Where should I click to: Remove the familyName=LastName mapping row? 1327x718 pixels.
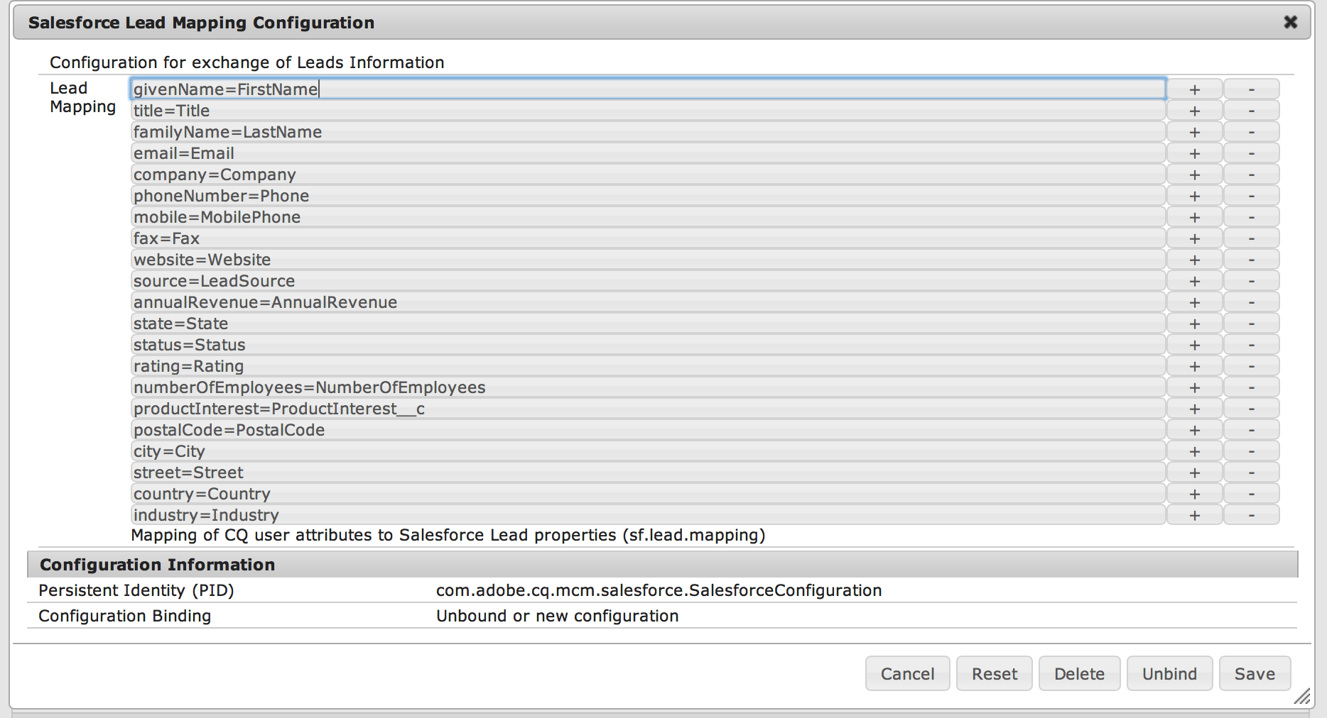1252,132
